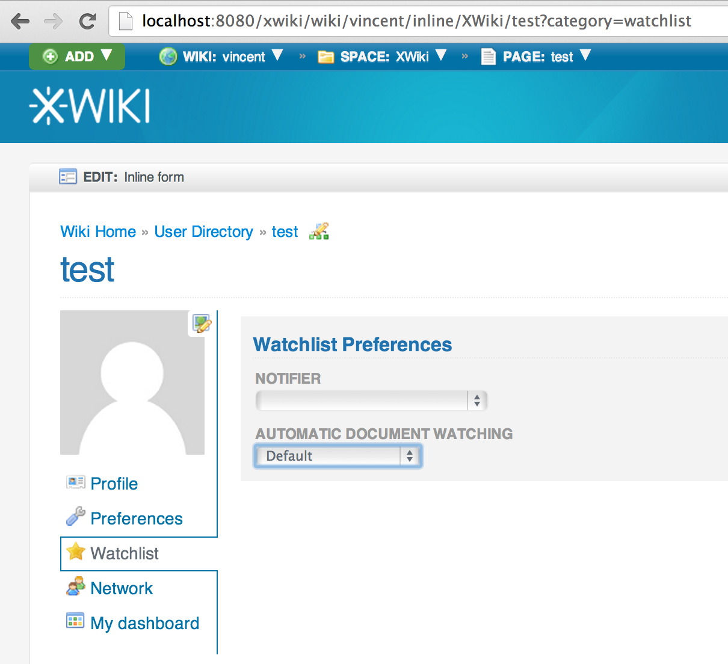
Task: Open the My dashboard tab
Action: (144, 623)
